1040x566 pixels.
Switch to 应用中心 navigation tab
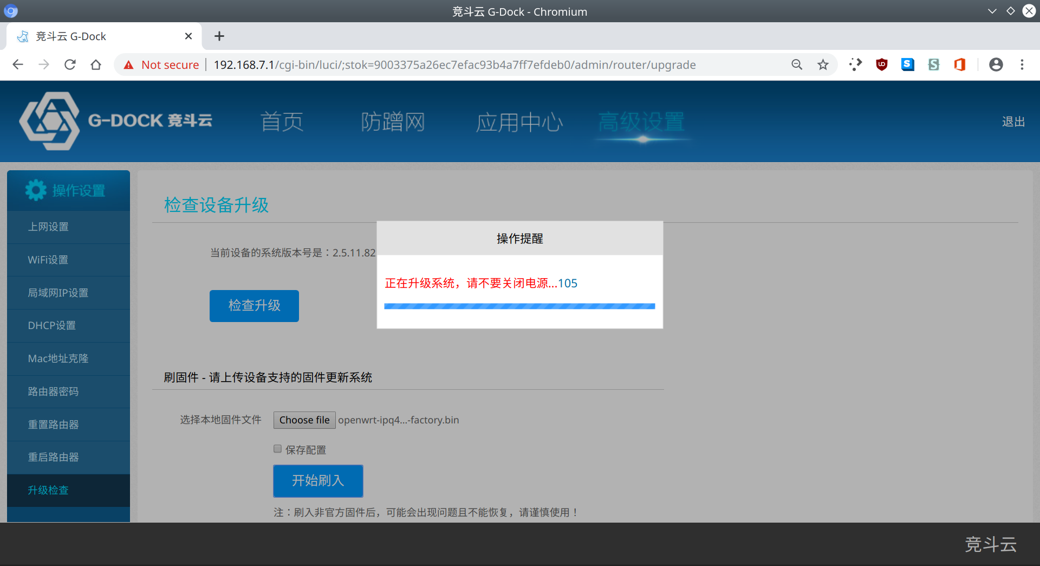[519, 122]
